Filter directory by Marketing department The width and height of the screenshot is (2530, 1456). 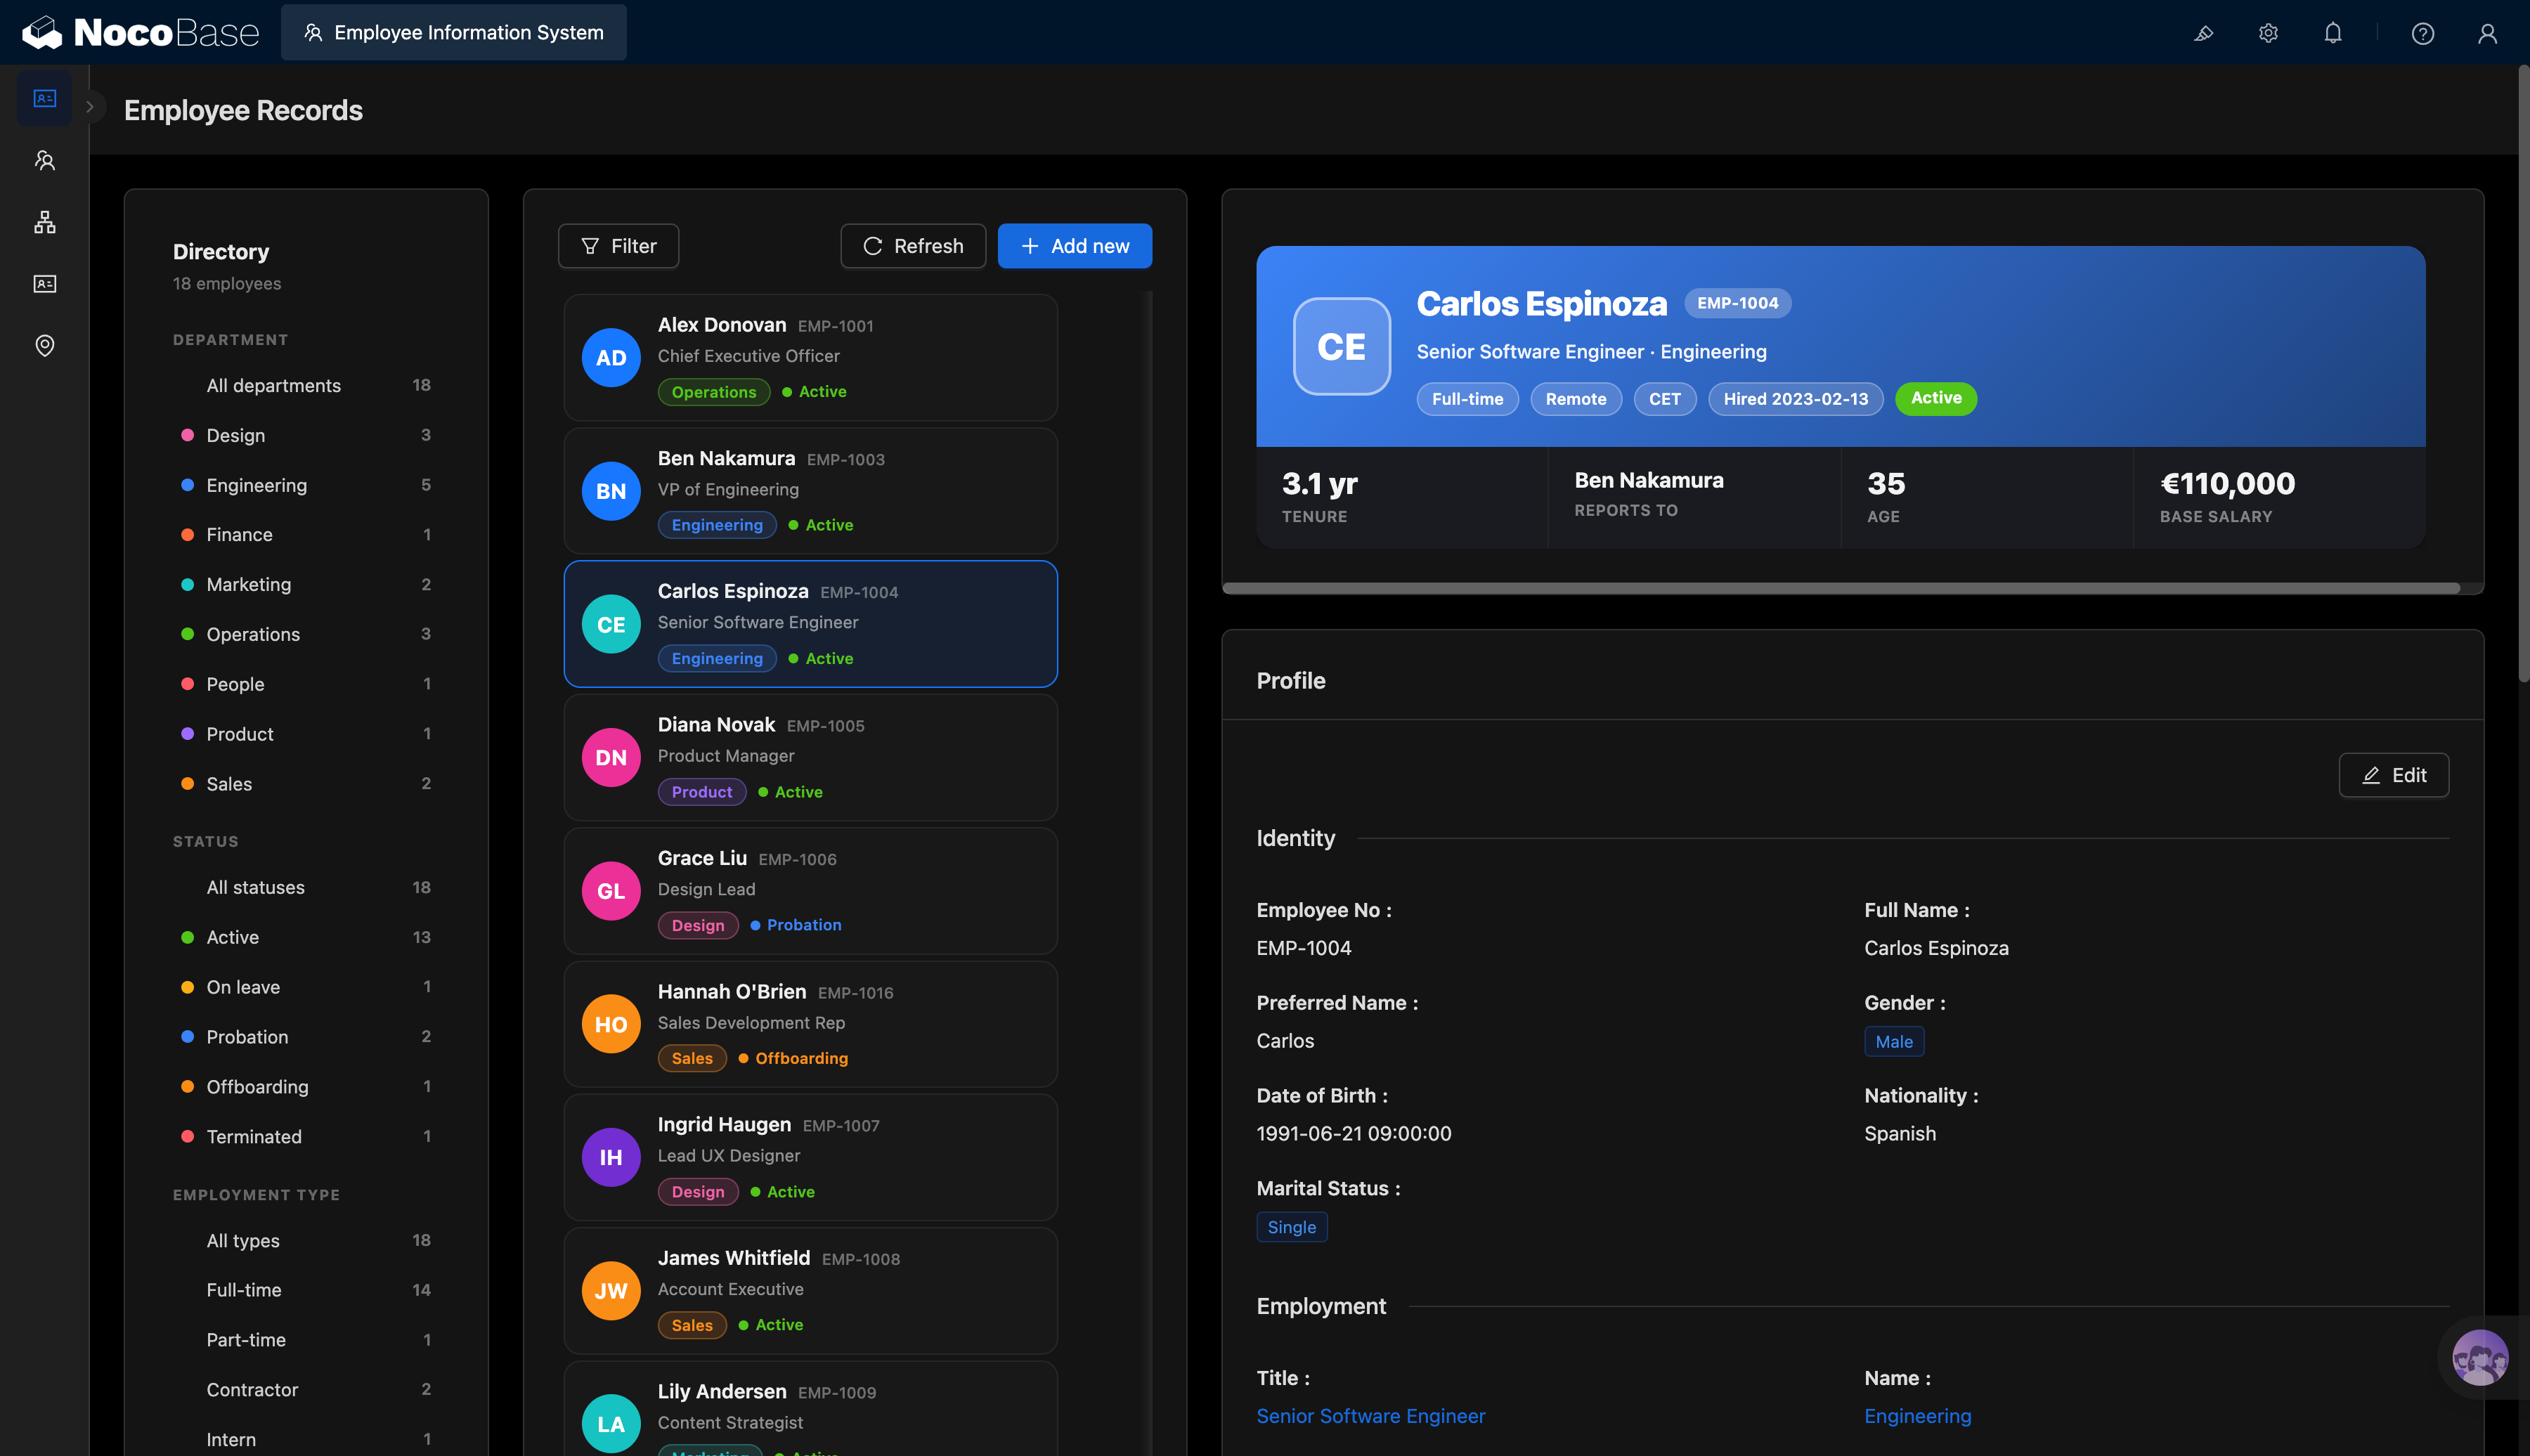(x=306, y=584)
